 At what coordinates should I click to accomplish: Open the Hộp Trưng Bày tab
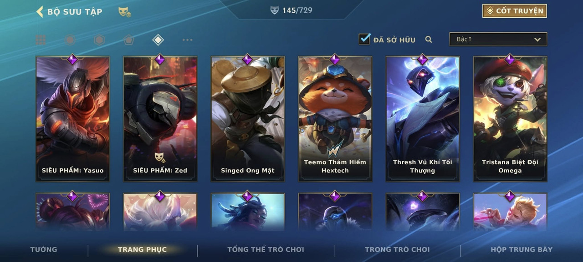(522, 249)
